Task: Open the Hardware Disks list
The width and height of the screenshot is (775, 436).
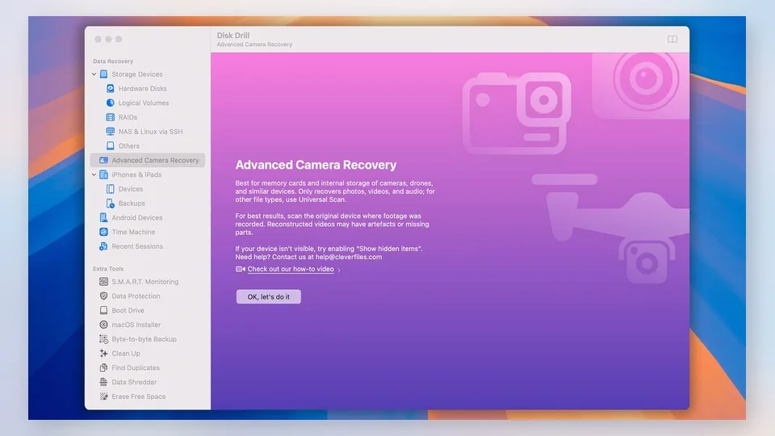Action: (142, 89)
